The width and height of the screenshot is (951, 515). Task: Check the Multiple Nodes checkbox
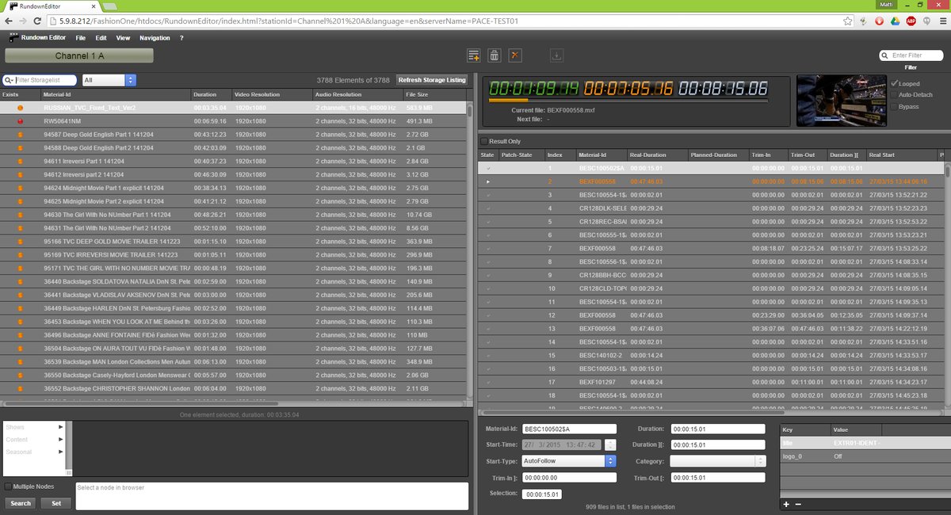tap(9, 486)
